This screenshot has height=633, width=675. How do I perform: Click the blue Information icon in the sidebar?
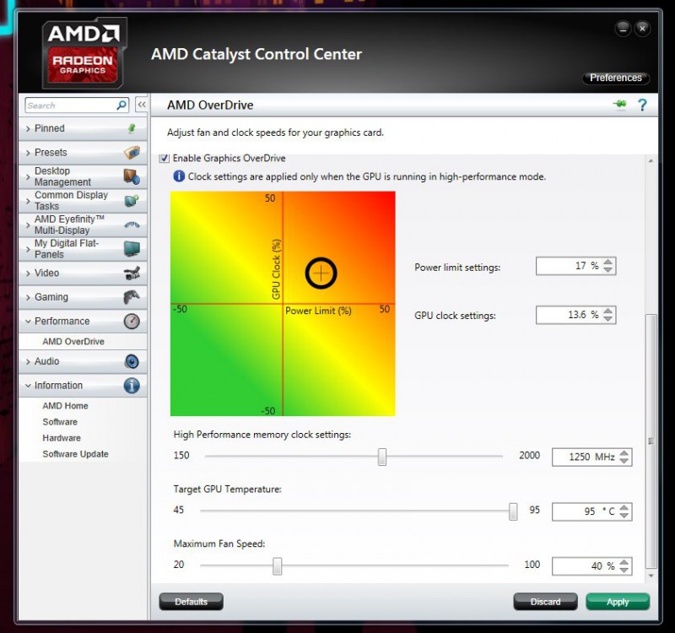tap(132, 386)
